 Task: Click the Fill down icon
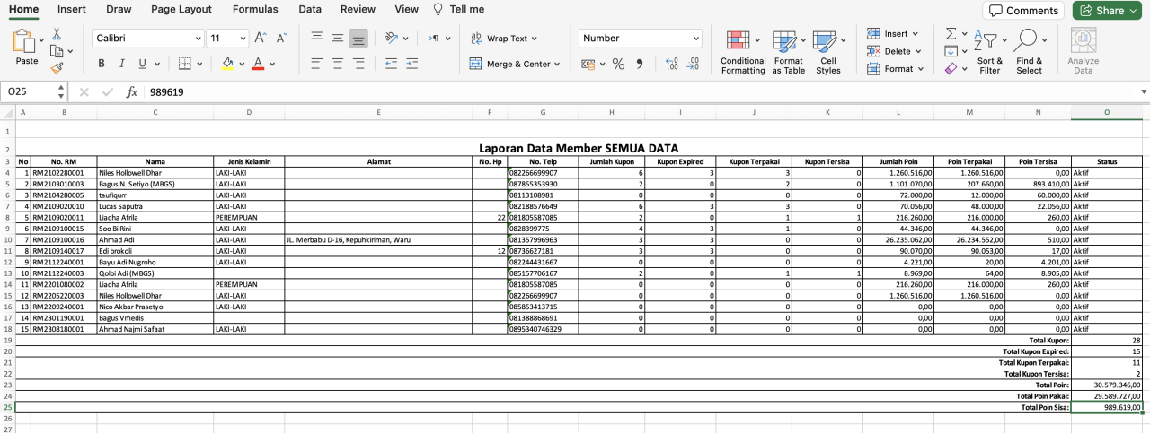click(x=951, y=51)
